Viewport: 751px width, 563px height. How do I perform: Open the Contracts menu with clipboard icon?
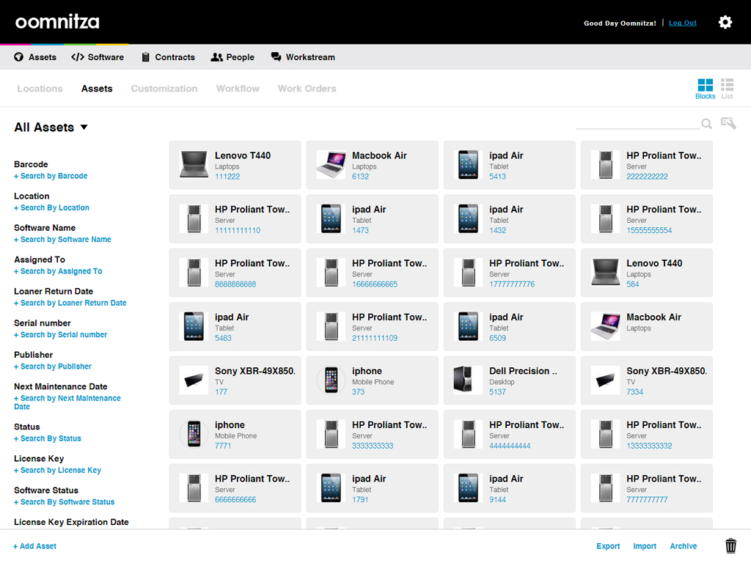click(168, 57)
